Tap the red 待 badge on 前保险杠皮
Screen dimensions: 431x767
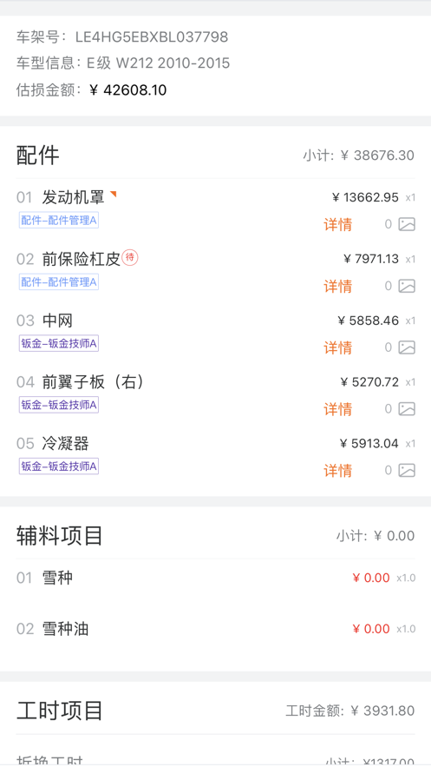click(130, 257)
